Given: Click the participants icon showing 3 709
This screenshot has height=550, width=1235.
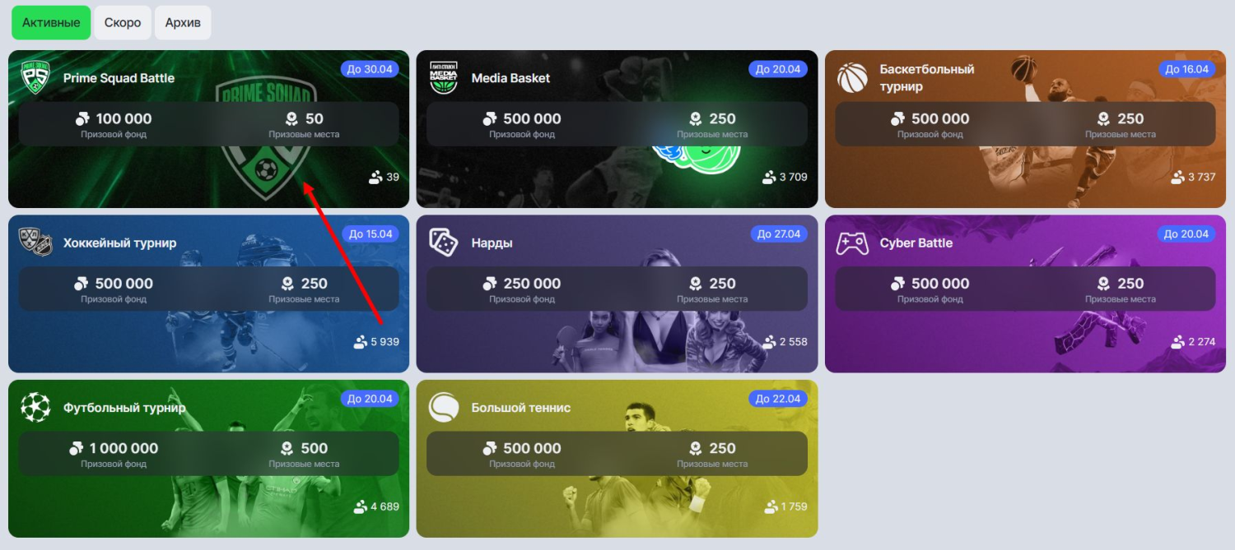Looking at the screenshot, I should (x=769, y=177).
